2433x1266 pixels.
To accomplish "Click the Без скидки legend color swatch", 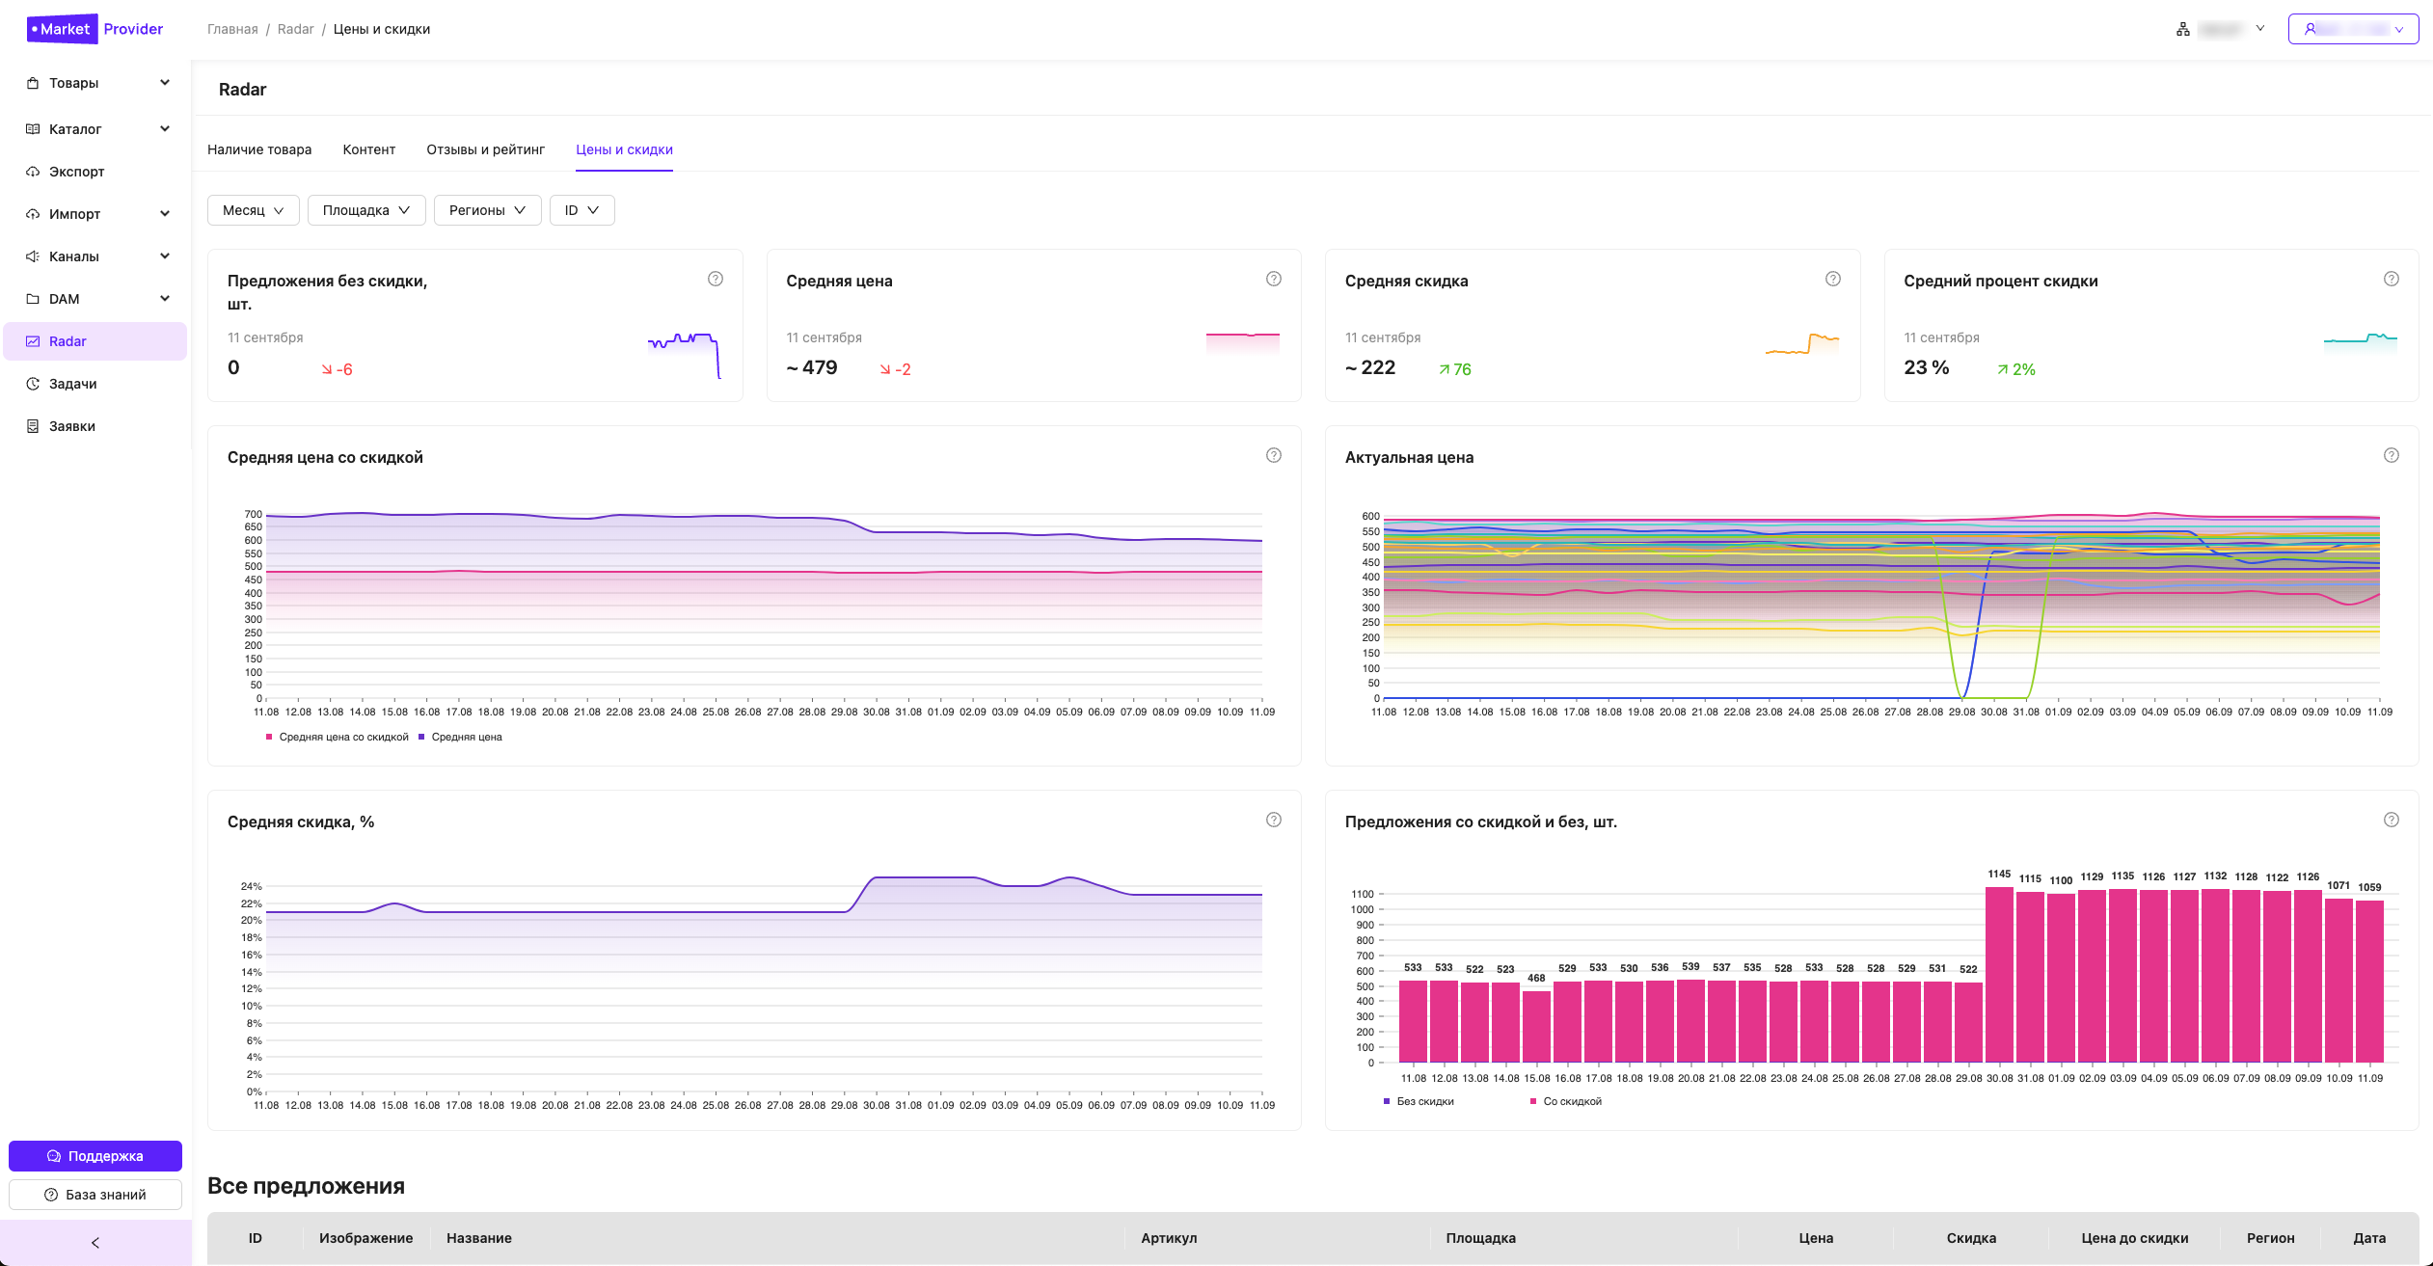I will click(1387, 1101).
